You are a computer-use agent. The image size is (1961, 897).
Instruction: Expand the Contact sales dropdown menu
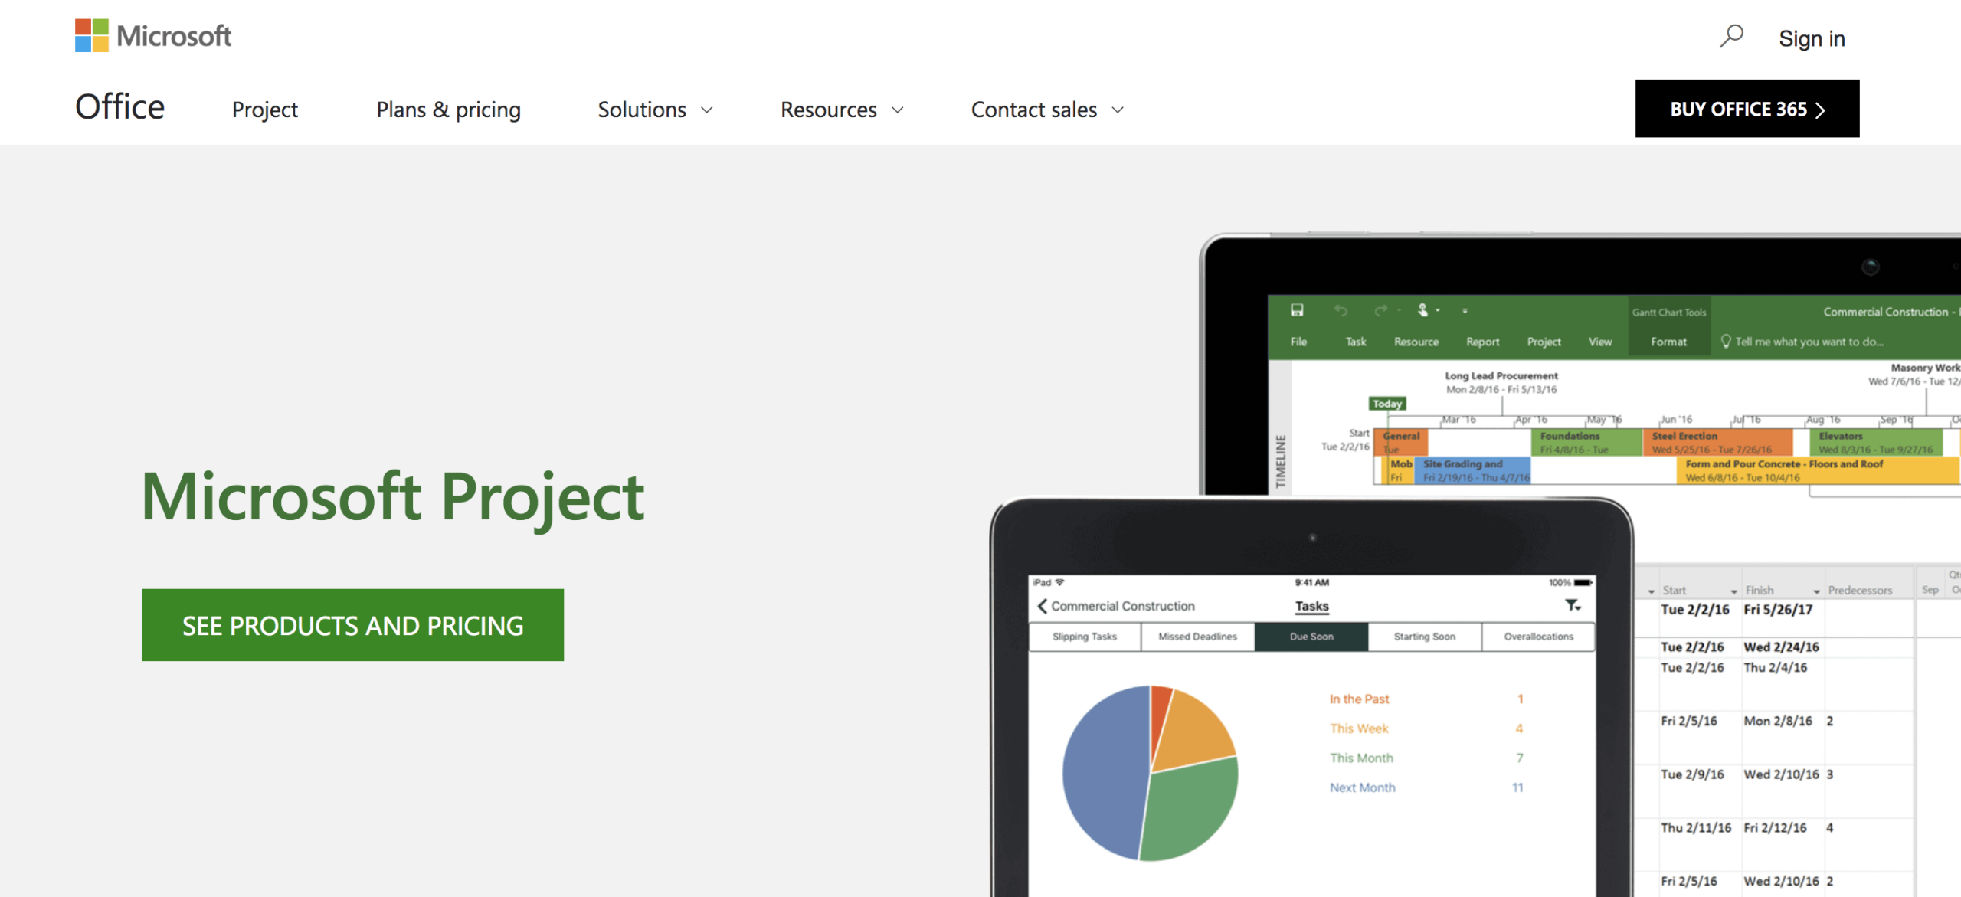click(x=1048, y=109)
